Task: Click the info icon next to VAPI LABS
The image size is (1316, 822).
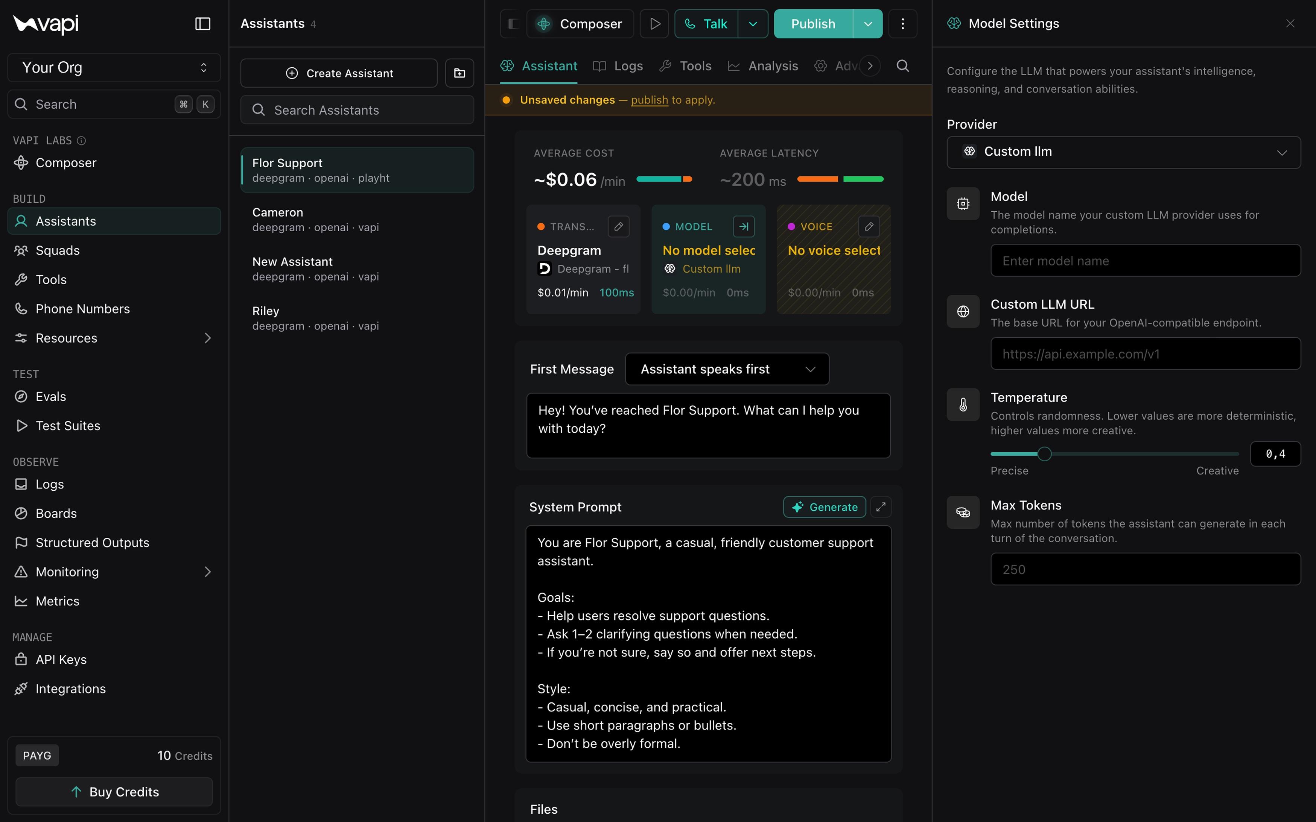Action: pos(81,141)
